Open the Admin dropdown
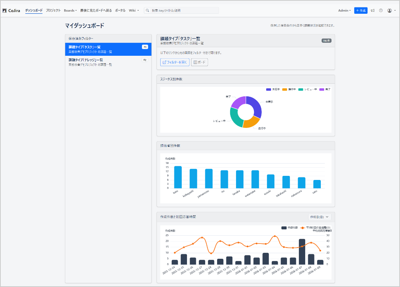Viewport: 400px width, 287px height. pos(344,10)
